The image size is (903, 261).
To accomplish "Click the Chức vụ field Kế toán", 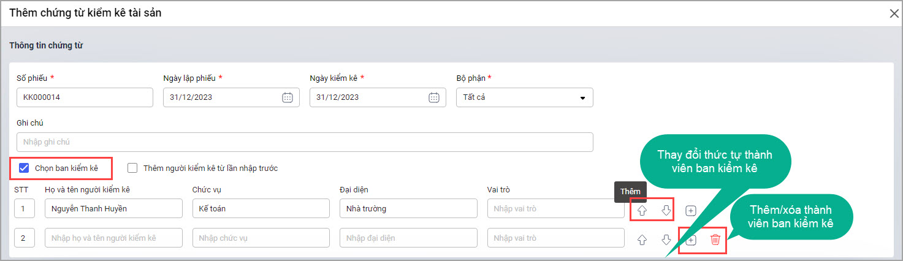I will [261, 208].
